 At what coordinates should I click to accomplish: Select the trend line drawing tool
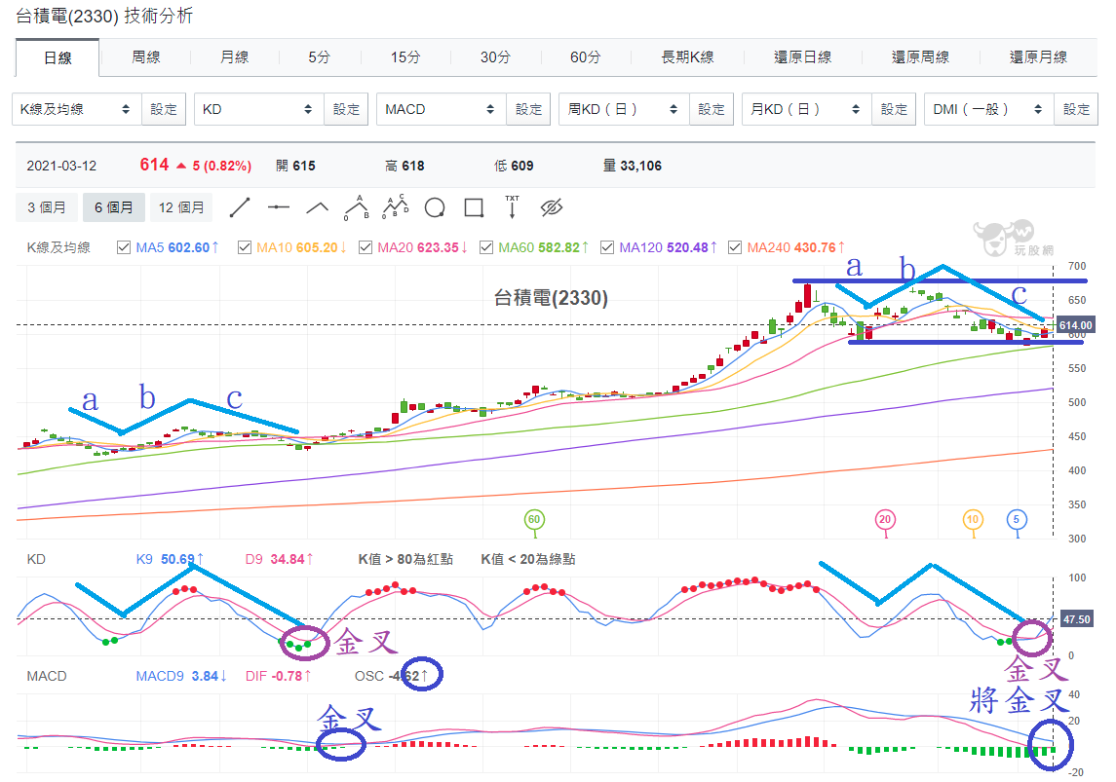coord(240,207)
